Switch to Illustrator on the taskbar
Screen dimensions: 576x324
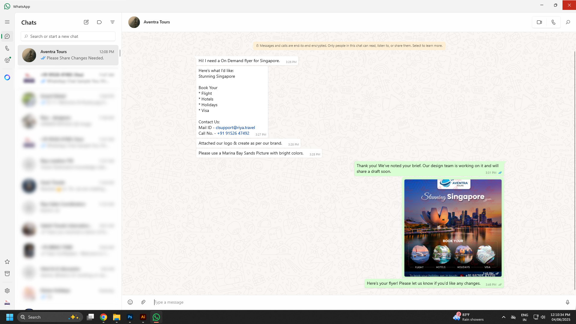click(143, 317)
